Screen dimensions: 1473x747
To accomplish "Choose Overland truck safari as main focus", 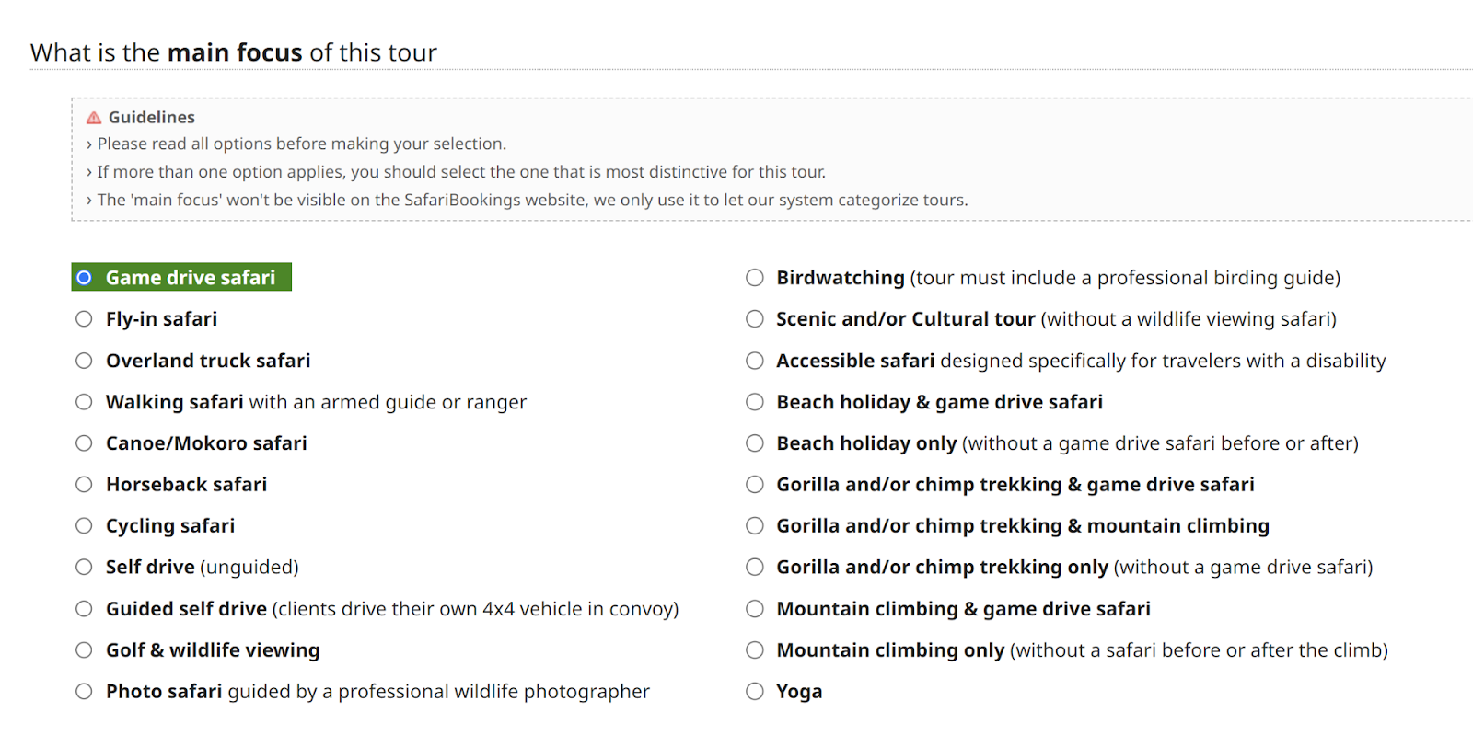I will (x=84, y=361).
